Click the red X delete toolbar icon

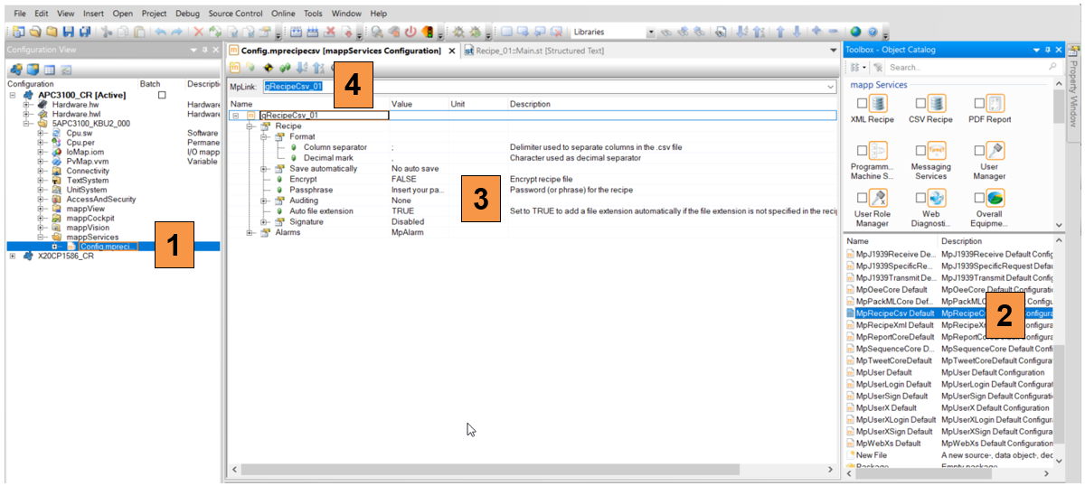[x=200, y=32]
